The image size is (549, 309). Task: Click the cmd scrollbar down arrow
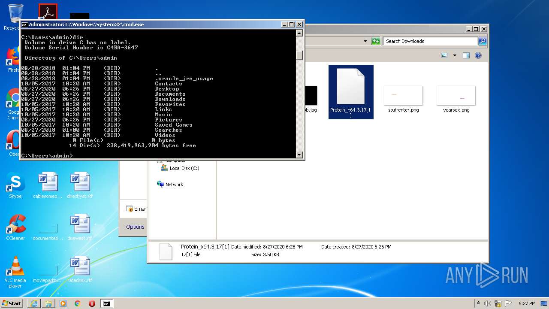[x=299, y=154]
